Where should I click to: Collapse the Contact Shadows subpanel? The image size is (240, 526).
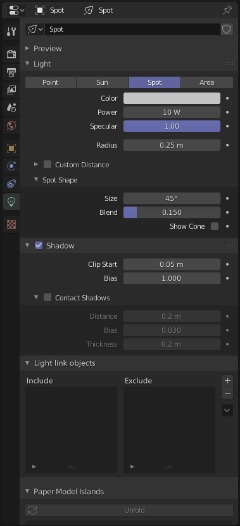(36, 297)
